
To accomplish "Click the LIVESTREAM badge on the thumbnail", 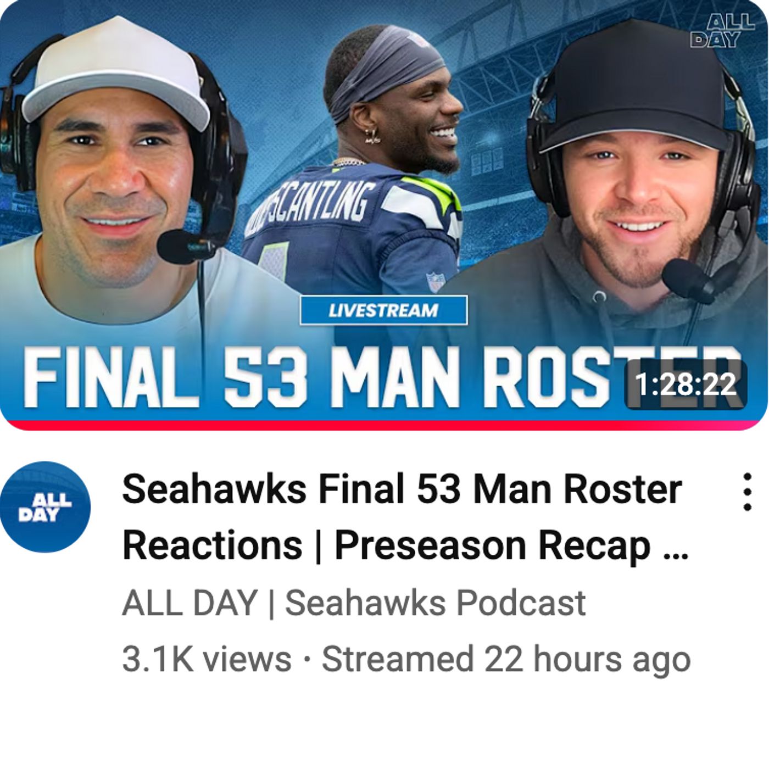I will tap(383, 310).
